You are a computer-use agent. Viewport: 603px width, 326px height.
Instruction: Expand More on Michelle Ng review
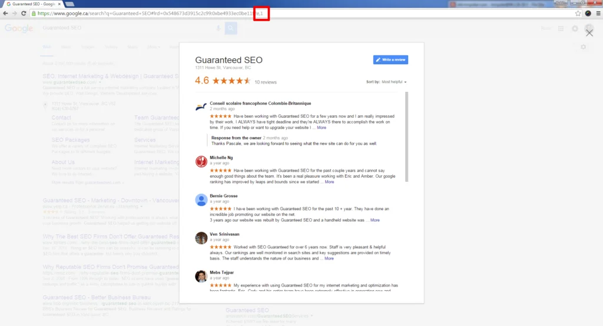pyautogui.click(x=329, y=182)
